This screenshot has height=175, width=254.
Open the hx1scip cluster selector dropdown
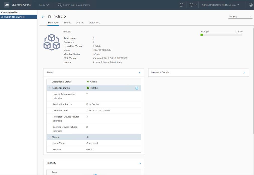[x=240, y=17]
